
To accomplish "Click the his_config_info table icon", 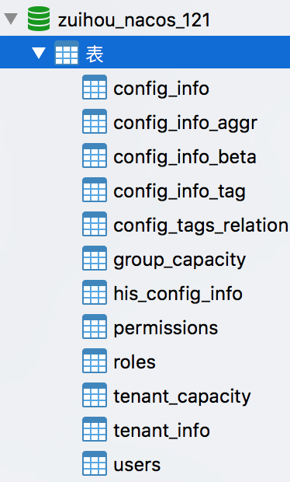I will click(95, 292).
